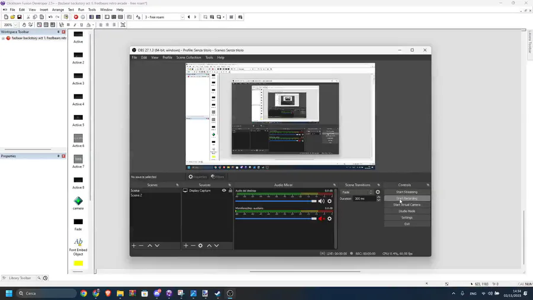
Task: Open the '3 - free roam' frame dropdown
Action: click(182, 17)
